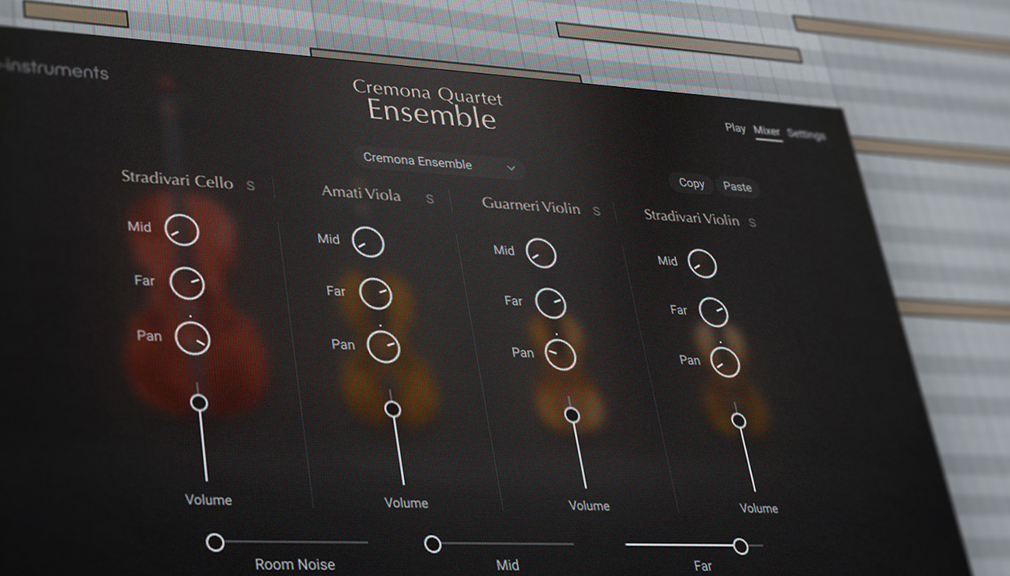
Task: Click the Amati Viola channel name
Action: (x=361, y=194)
